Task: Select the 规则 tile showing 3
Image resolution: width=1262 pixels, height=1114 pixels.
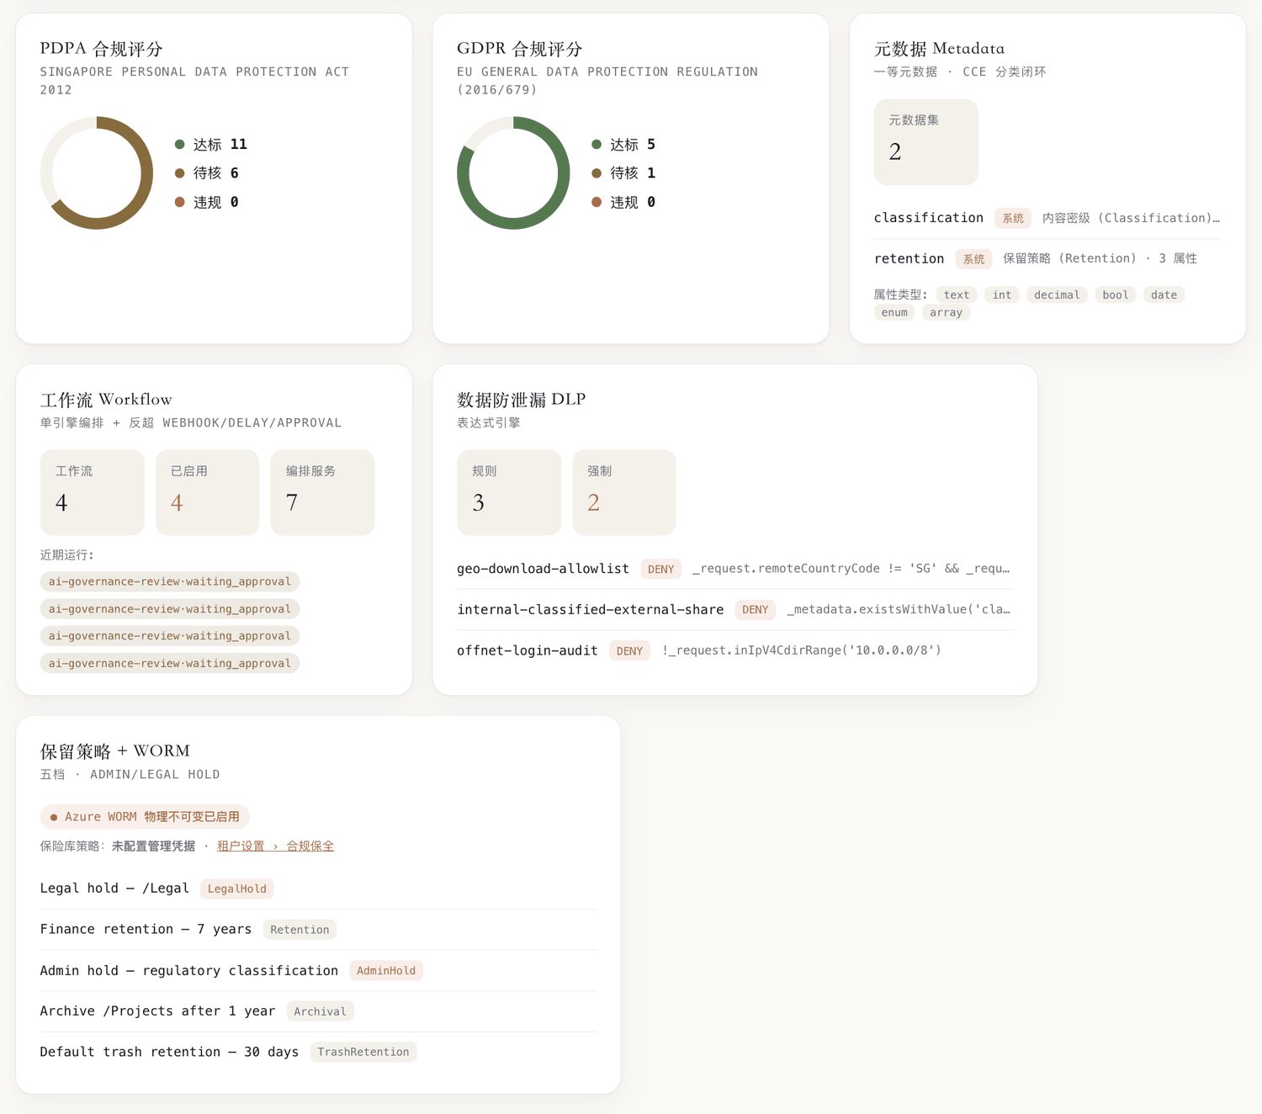Action: [x=509, y=492]
